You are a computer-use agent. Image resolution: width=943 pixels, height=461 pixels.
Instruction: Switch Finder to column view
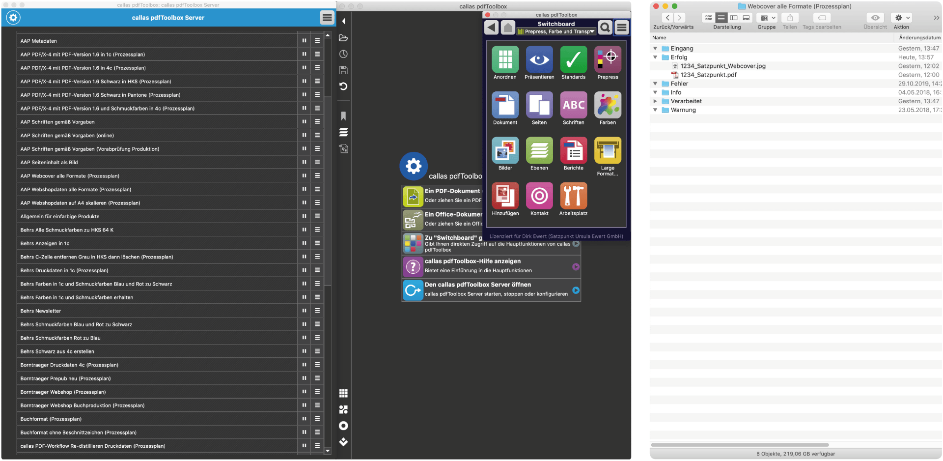click(x=734, y=18)
